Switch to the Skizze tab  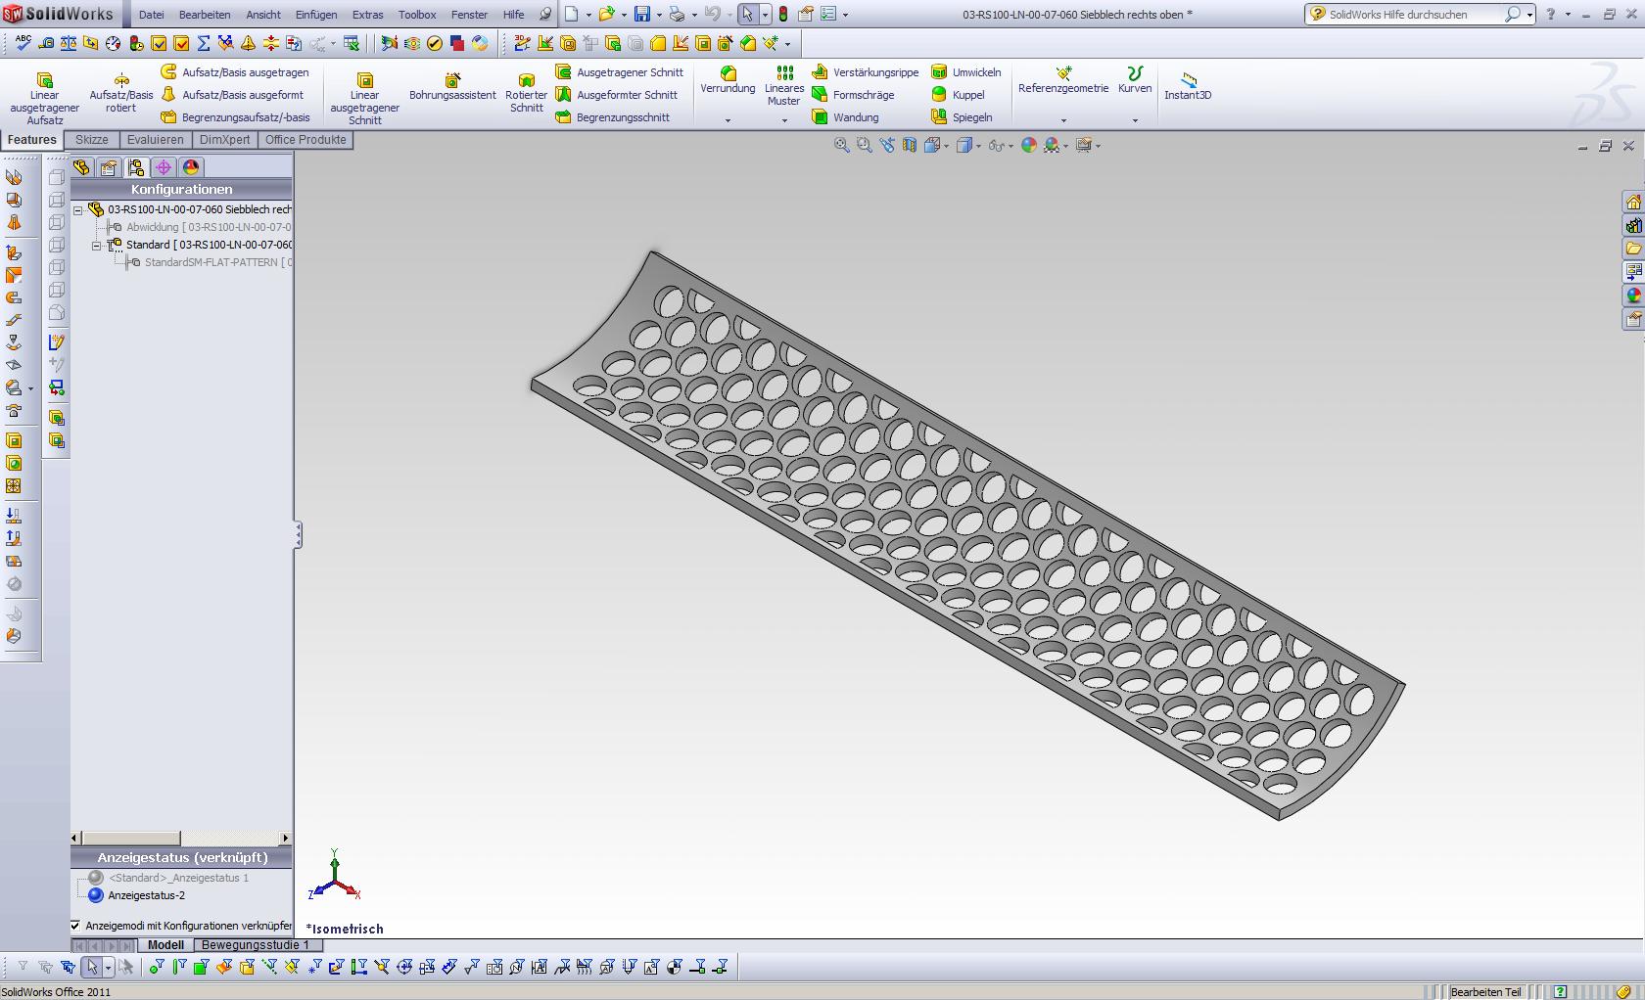pyautogui.click(x=92, y=140)
